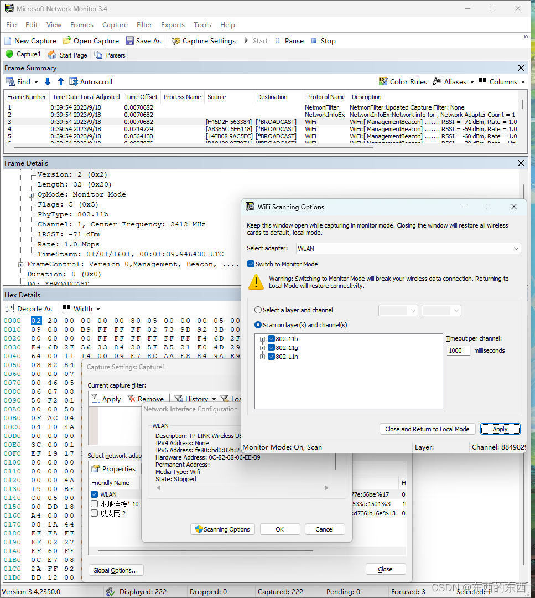Open History dropdown in Capture Settings
535x598 pixels.
click(x=195, y=399)
